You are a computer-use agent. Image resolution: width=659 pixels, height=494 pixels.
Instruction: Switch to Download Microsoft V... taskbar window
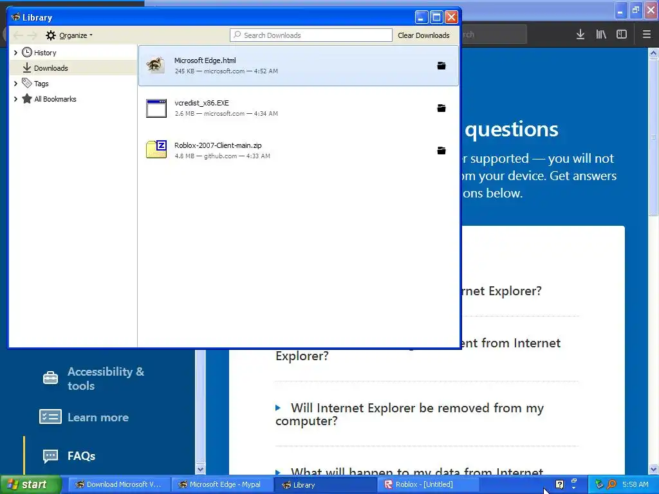pos(118,484)
